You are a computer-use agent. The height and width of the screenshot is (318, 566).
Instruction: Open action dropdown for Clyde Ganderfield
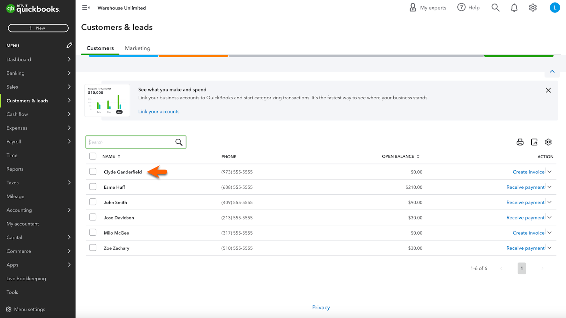[549, 172]
